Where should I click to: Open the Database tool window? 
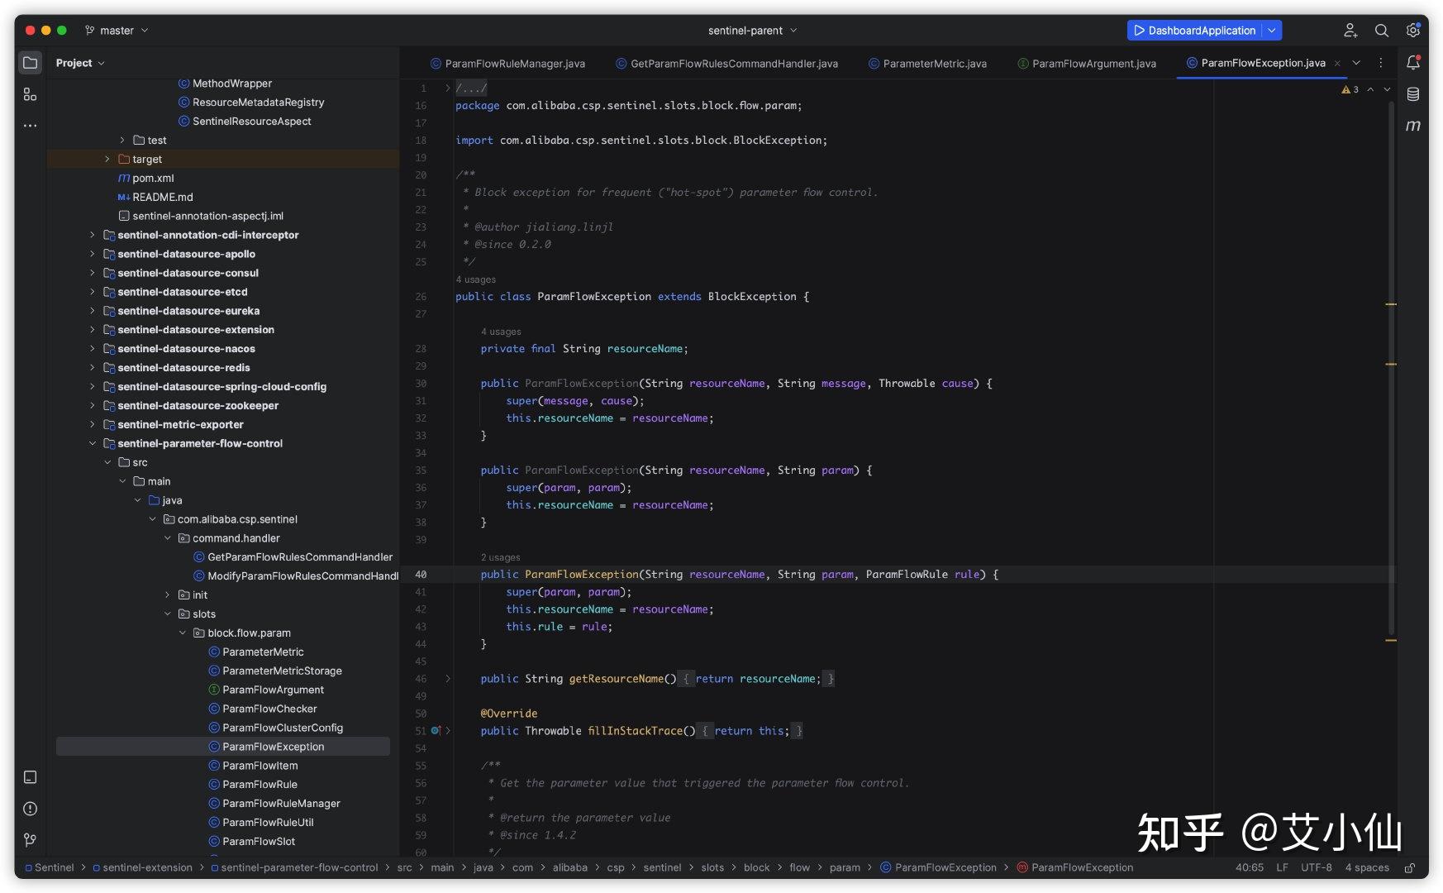1413,94
